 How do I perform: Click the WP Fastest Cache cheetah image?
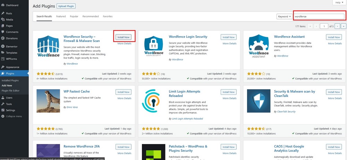[x=48, y=101]
